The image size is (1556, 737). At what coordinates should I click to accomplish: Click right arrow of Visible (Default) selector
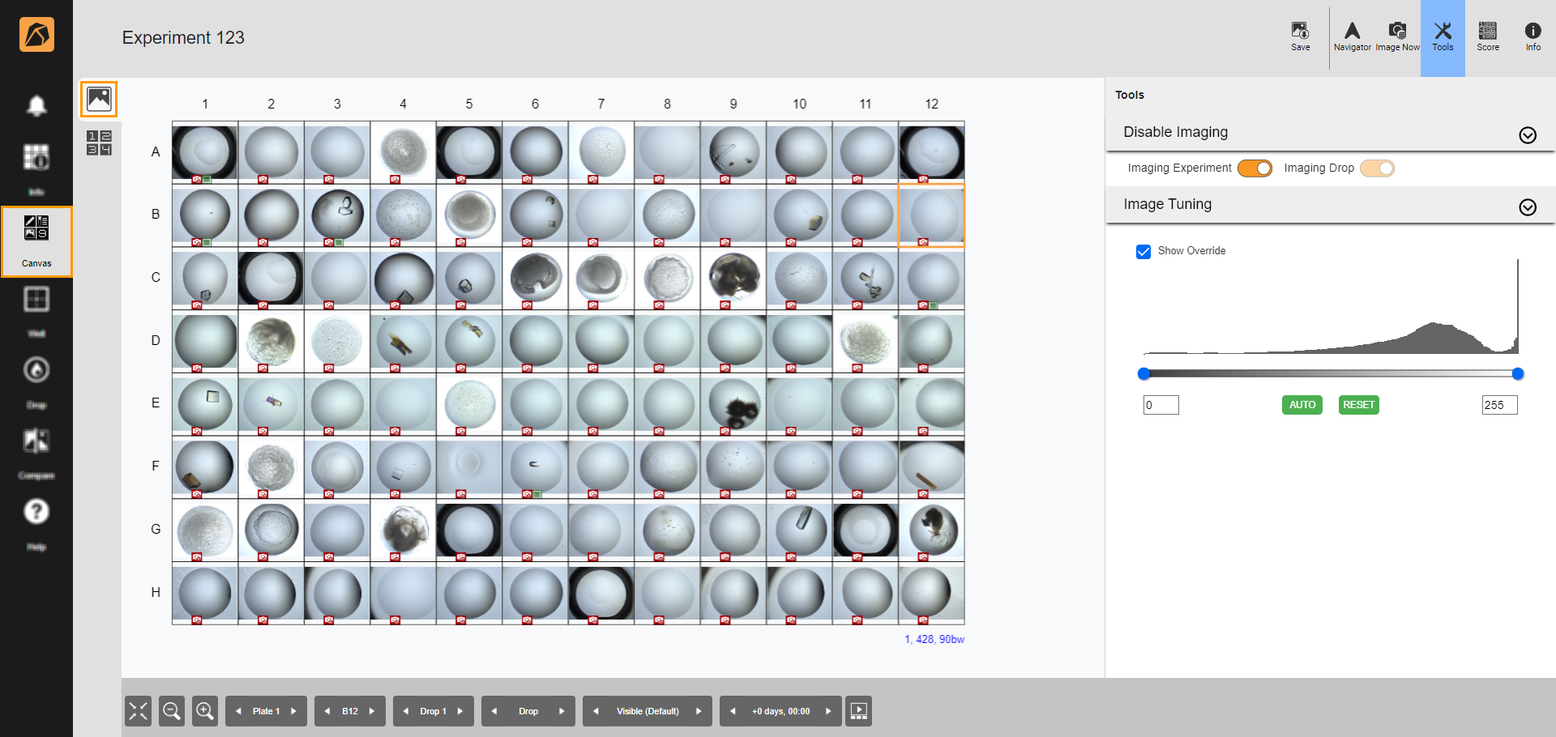[x=699, y=711]
